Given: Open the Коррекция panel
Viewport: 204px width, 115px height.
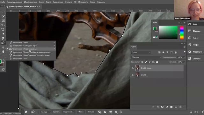Looking at the screenshot, I should 195,52.
